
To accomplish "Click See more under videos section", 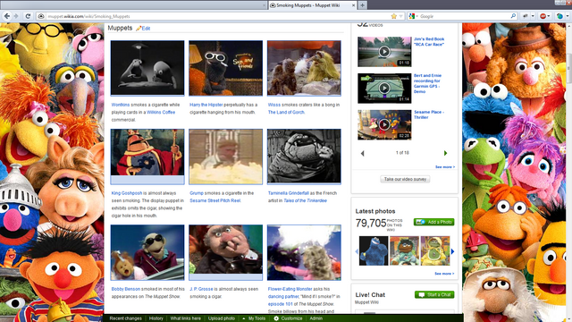I will 445,167.
